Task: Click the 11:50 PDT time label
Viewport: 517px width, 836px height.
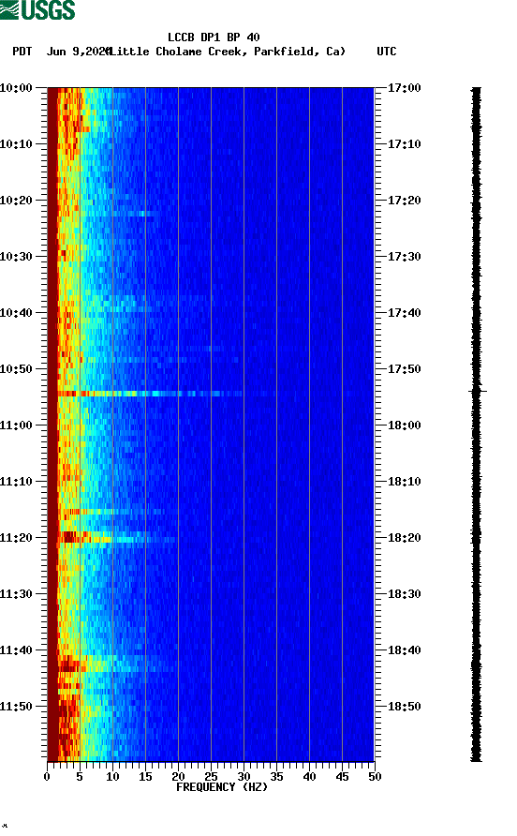Action: click(16, 707)
